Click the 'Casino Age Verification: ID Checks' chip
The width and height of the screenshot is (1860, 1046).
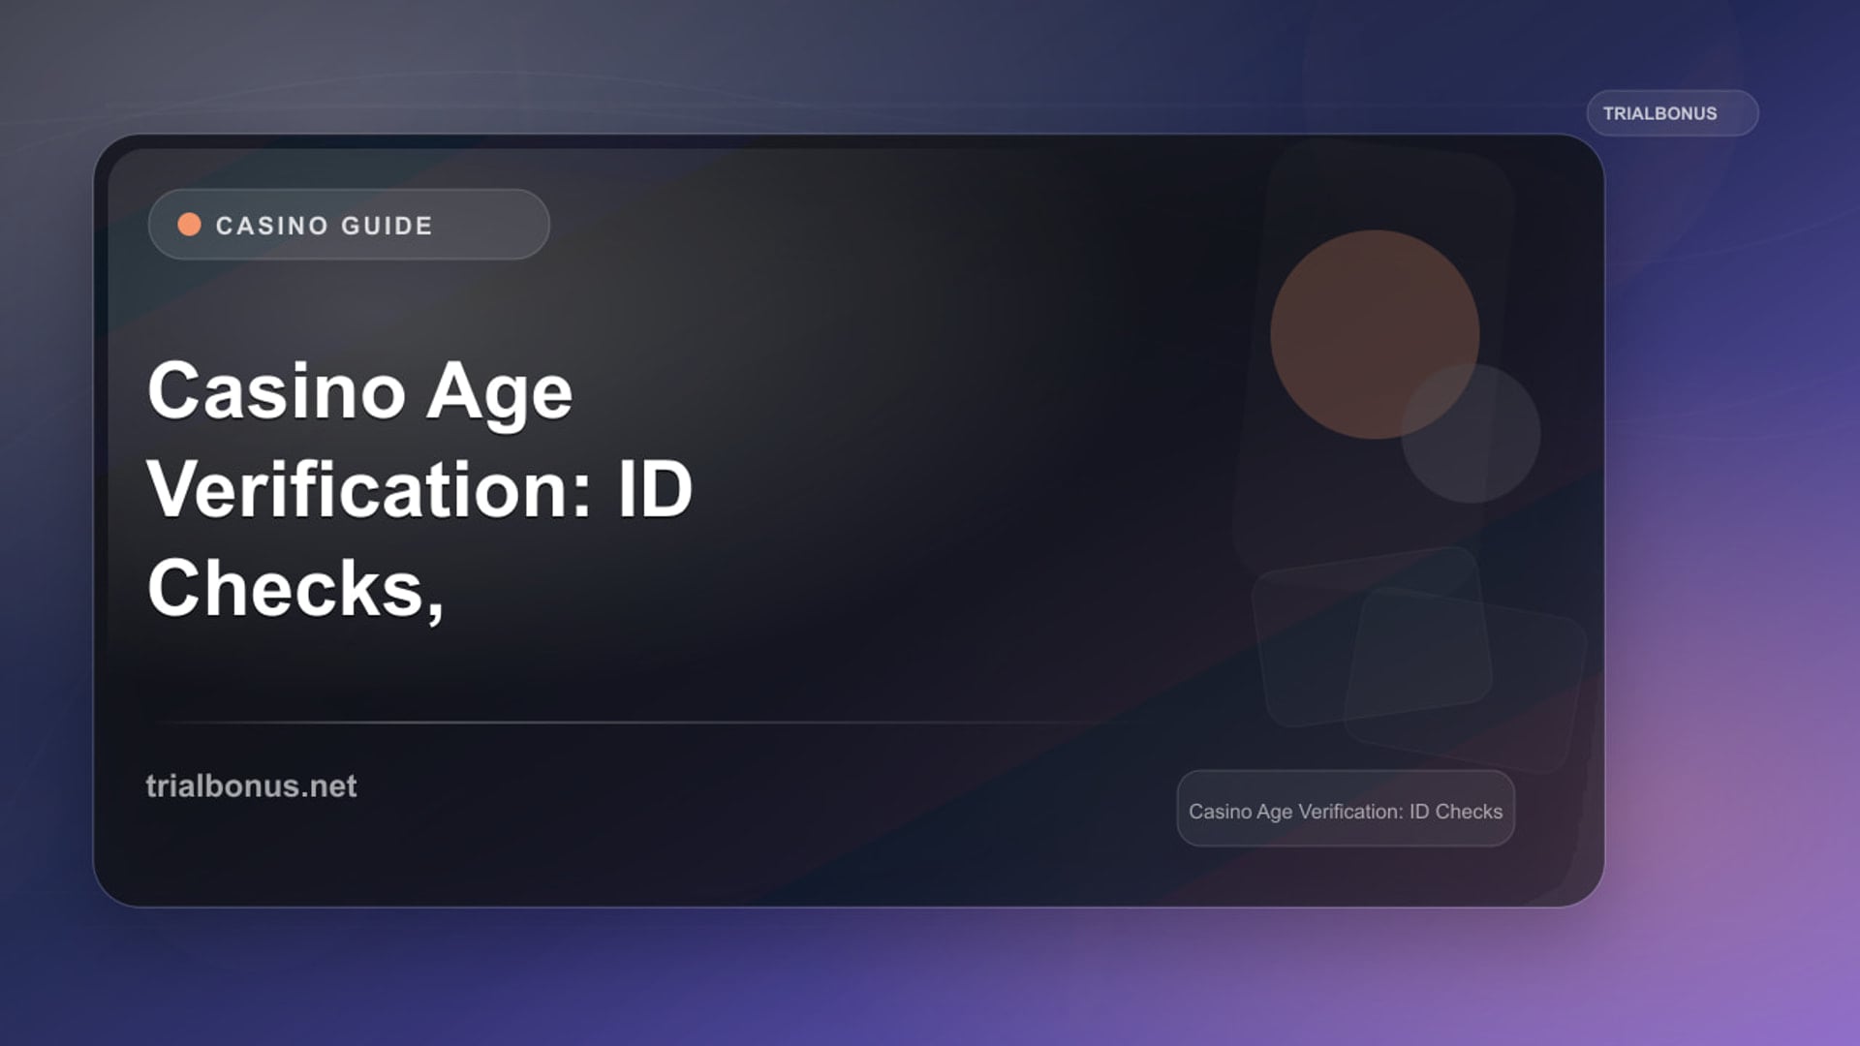[x=1346, y=810]
